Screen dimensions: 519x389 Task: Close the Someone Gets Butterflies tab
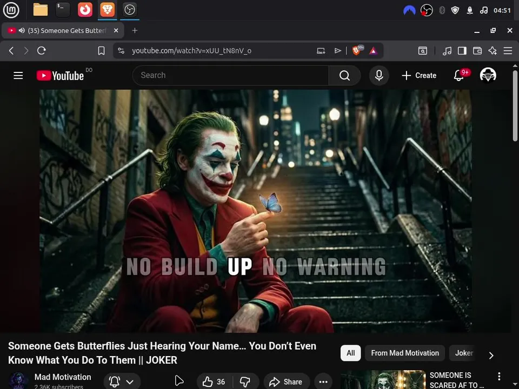coord(116,30)
